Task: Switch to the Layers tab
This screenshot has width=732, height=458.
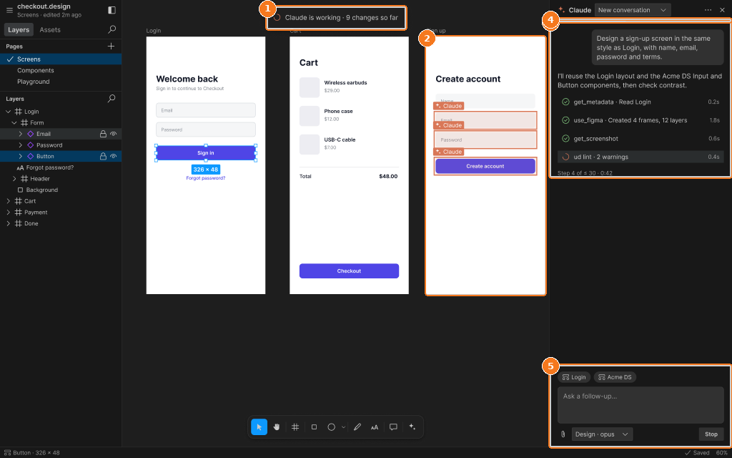Action: pyautogui.click(x=19, y=30)
